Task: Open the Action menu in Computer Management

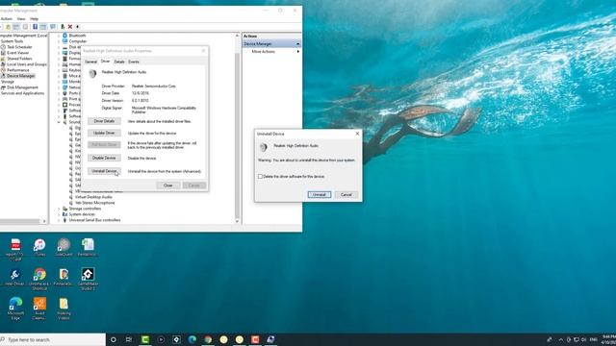Action: pos(7,19)
